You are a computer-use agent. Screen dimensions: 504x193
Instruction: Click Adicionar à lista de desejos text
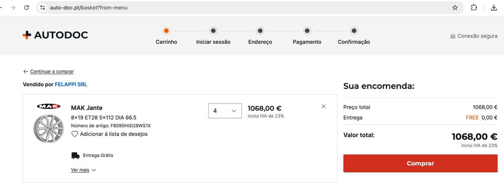[x=114, y=134]
